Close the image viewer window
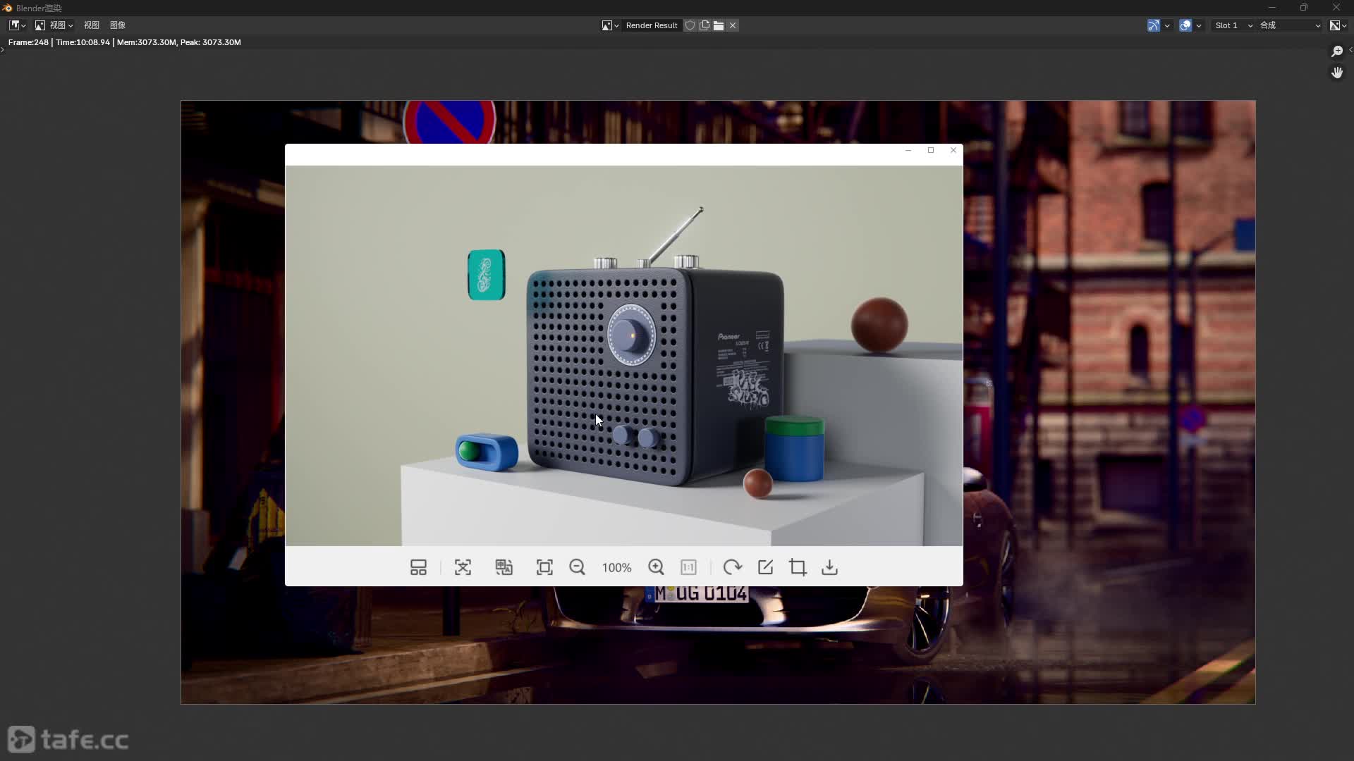 (953, 150)
